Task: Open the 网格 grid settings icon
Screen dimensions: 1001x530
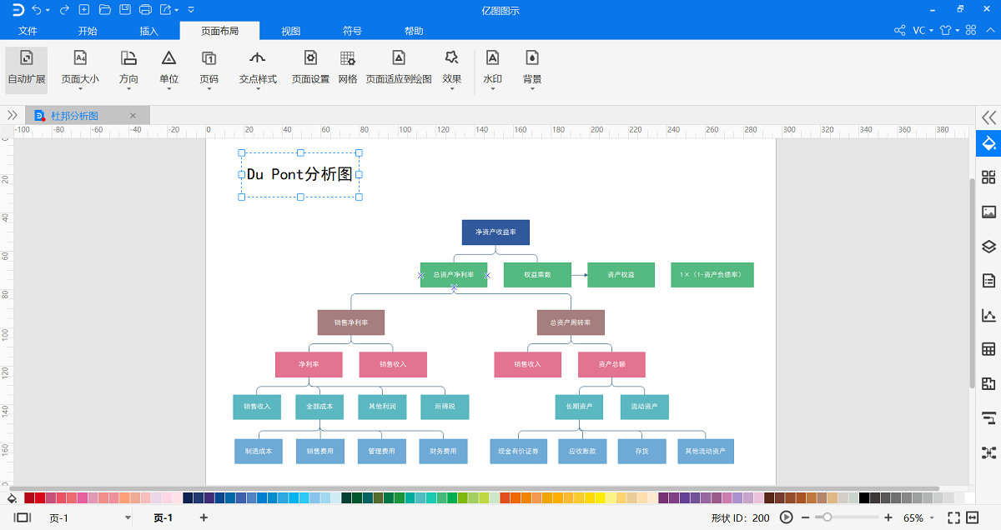Action: [348, 68]
